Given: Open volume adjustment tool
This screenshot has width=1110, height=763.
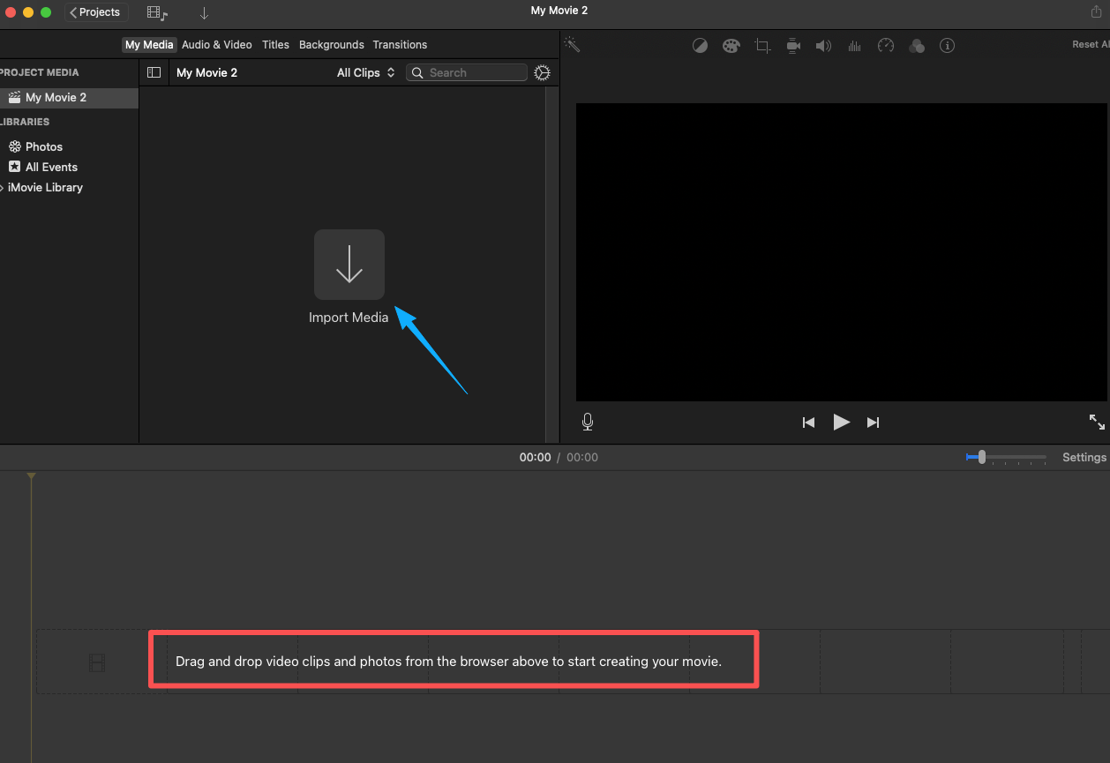Looking at the screenshot, I should (823, 46).
